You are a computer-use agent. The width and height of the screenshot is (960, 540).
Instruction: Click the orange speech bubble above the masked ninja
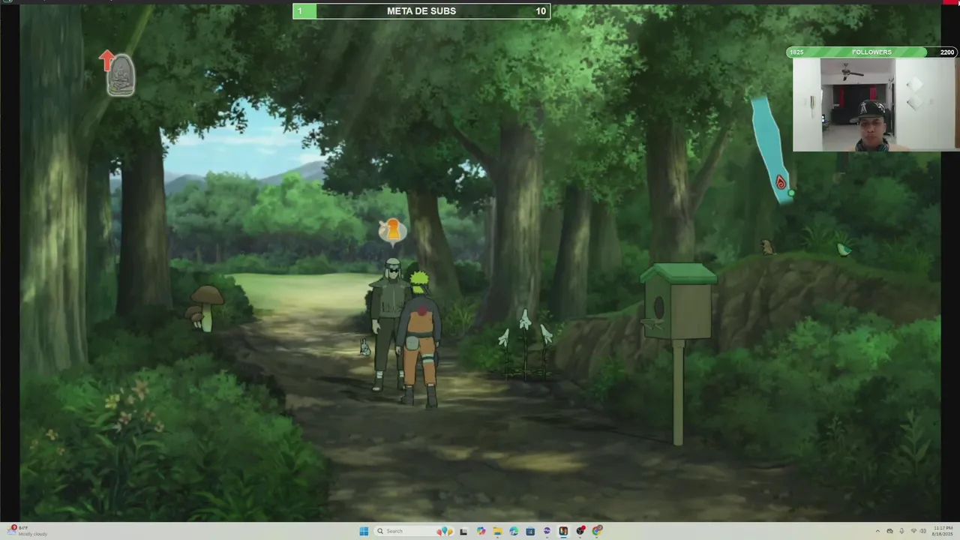coord(392,230)
